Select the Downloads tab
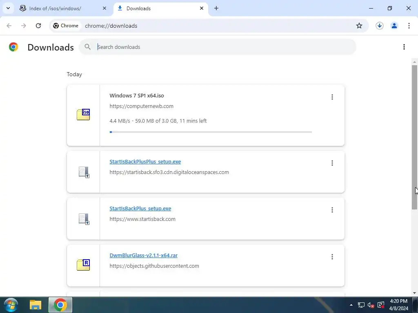This screenshot has width=418, height=313. tap(161, 8)
